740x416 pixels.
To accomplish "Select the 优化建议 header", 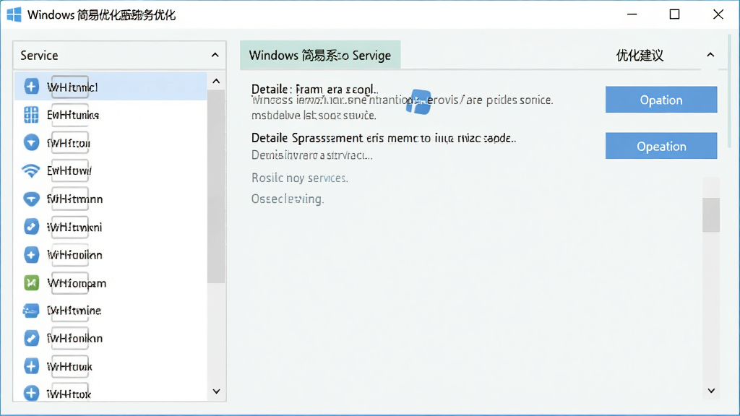I will click(640, 56).
